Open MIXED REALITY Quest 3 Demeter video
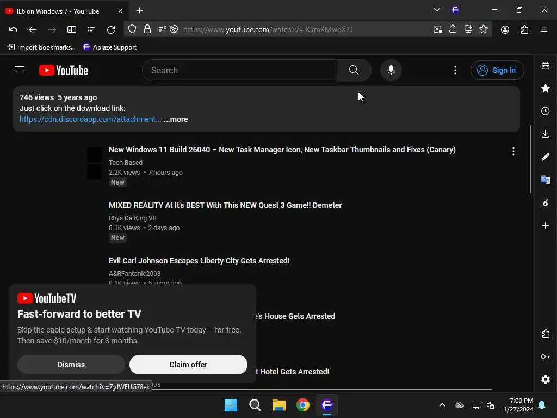 [225, 205]
